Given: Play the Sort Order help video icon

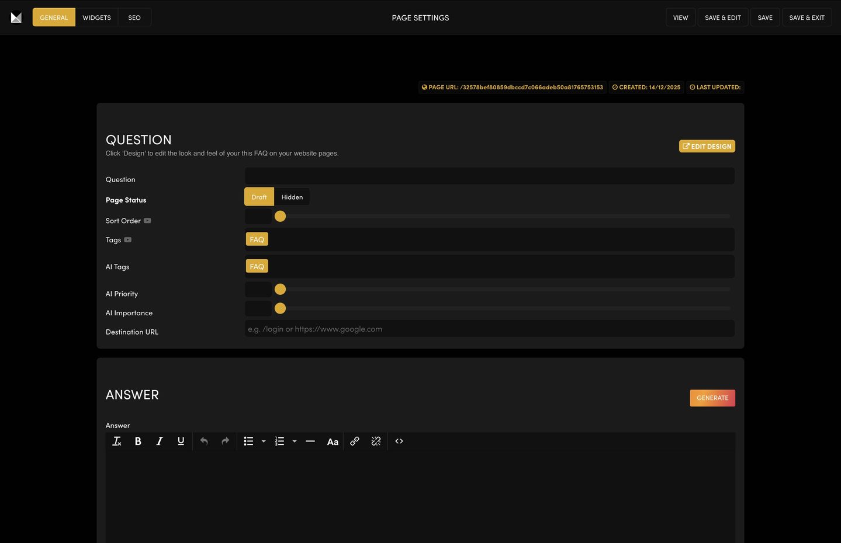Looking at the screenshot, I should [147, 220].
